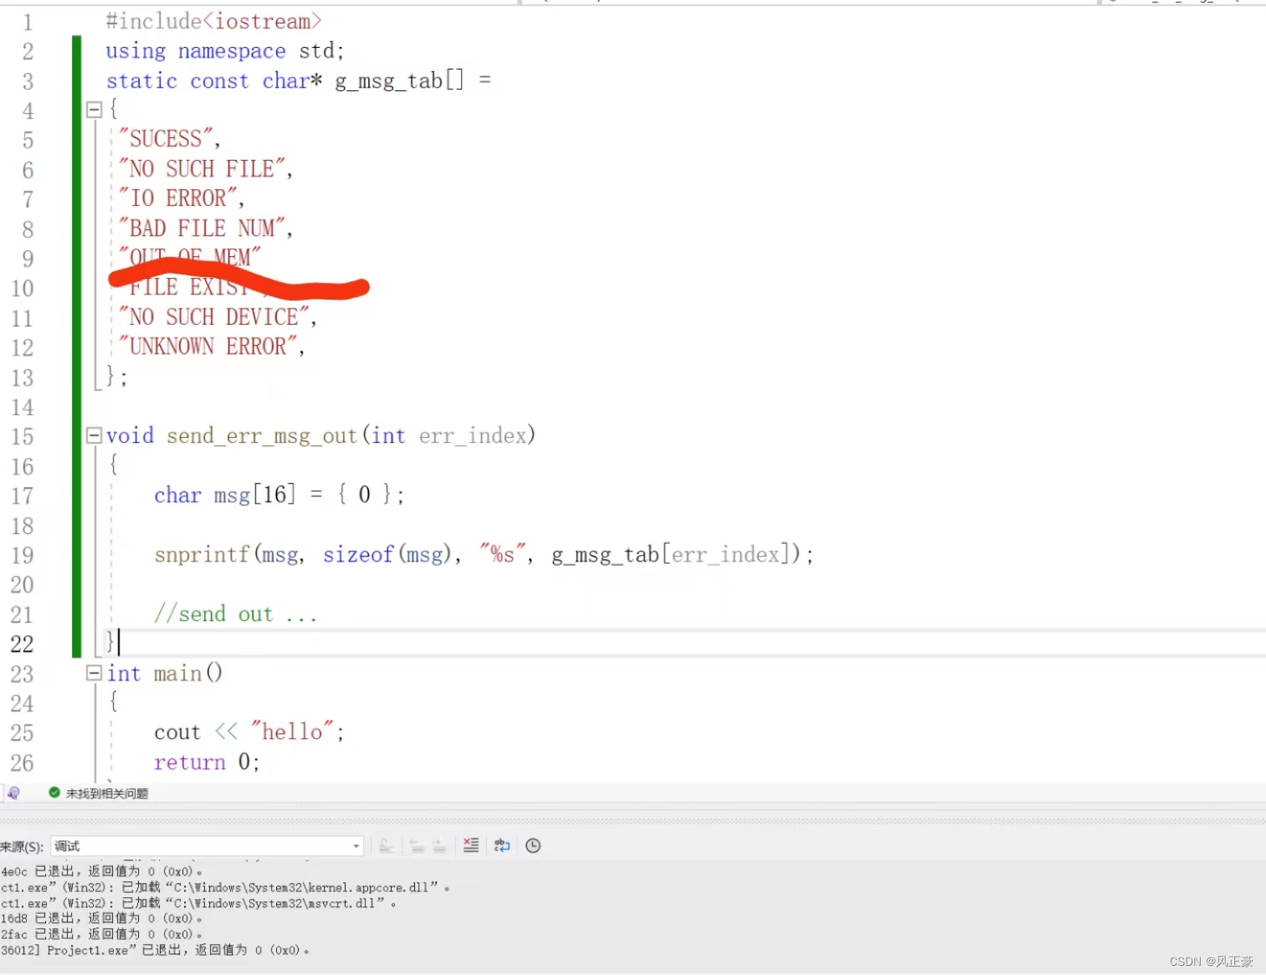Click the clock timestamp icon in output toolbar
Viewport: 1266px width, 975px height.
pos(533,846)
